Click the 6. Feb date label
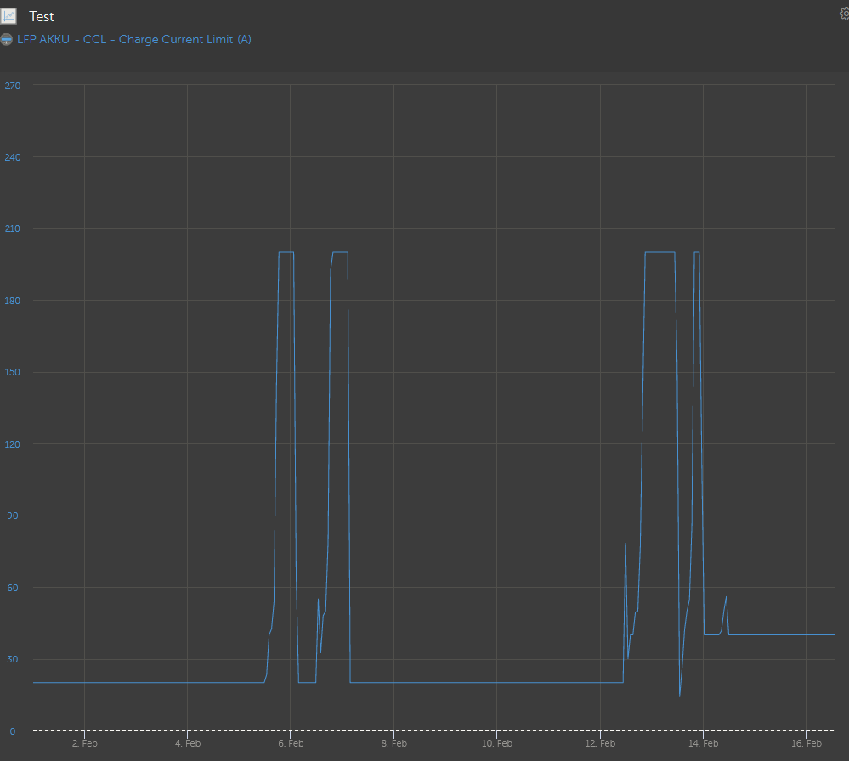849x761 pixels. coord(291,743)
